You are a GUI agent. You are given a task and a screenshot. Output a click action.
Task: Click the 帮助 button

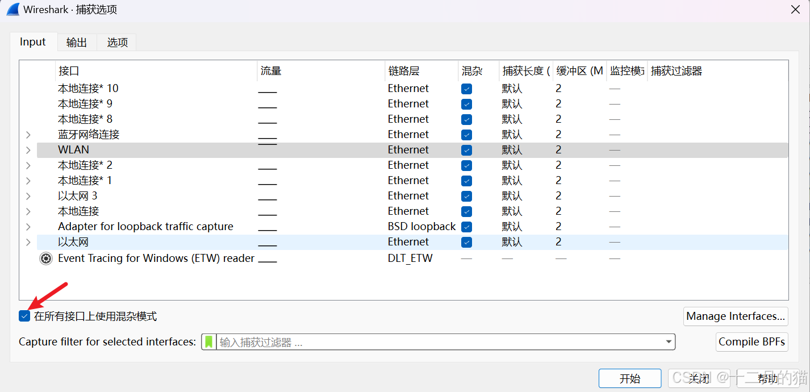click(x=768, y=378)
